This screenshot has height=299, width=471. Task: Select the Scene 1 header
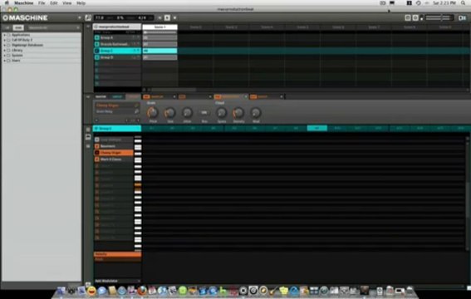click(159, 27)
